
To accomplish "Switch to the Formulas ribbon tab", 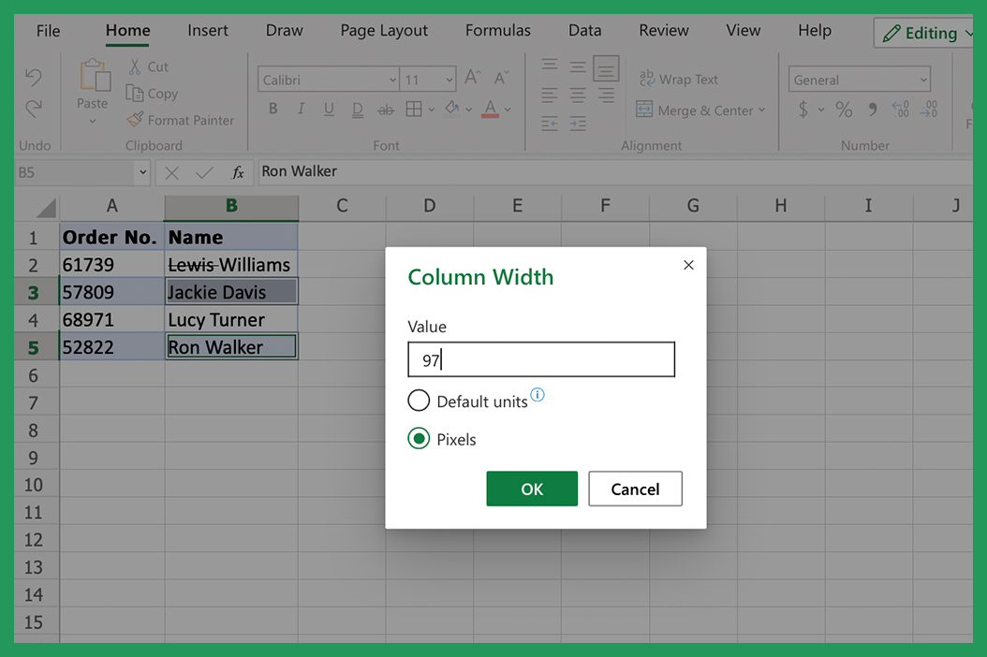I will [497, 31].
